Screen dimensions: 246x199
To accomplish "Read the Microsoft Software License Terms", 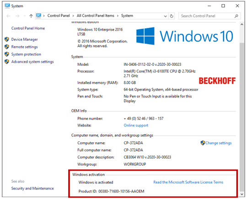I will pyautogui.click(x=188, y=182).
